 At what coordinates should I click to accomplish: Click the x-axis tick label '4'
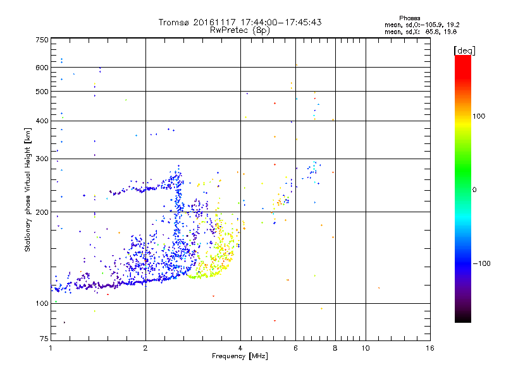coord(240,348)
